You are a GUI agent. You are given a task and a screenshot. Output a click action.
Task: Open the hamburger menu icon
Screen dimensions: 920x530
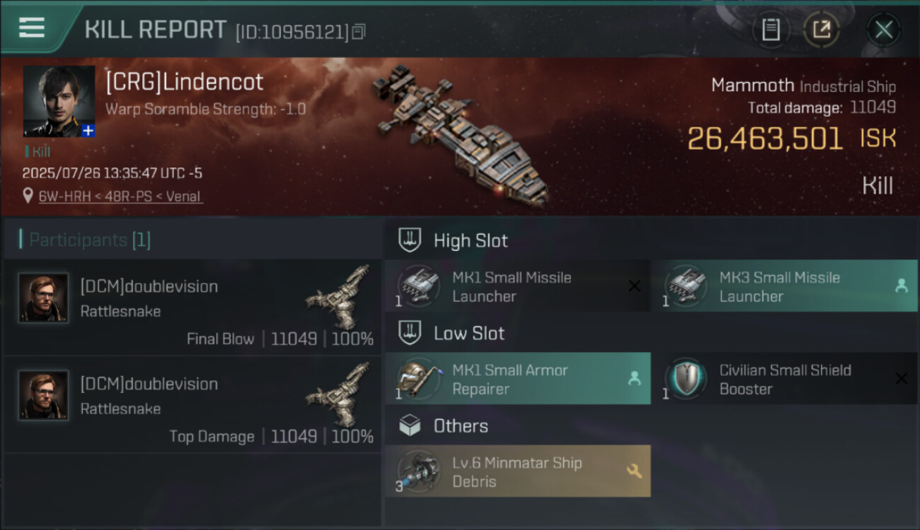click(x=32, y=28)
